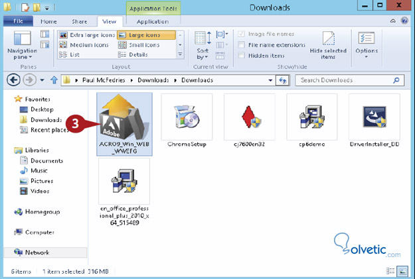Choose Medium icons layout
The image size is (415, 279).
click(84, 45)
